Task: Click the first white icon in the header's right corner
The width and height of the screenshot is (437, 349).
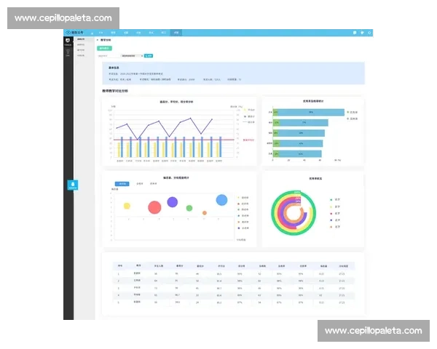Action: (354, 33)
